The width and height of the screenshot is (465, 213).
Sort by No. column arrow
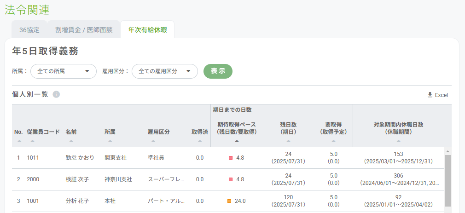19,141
